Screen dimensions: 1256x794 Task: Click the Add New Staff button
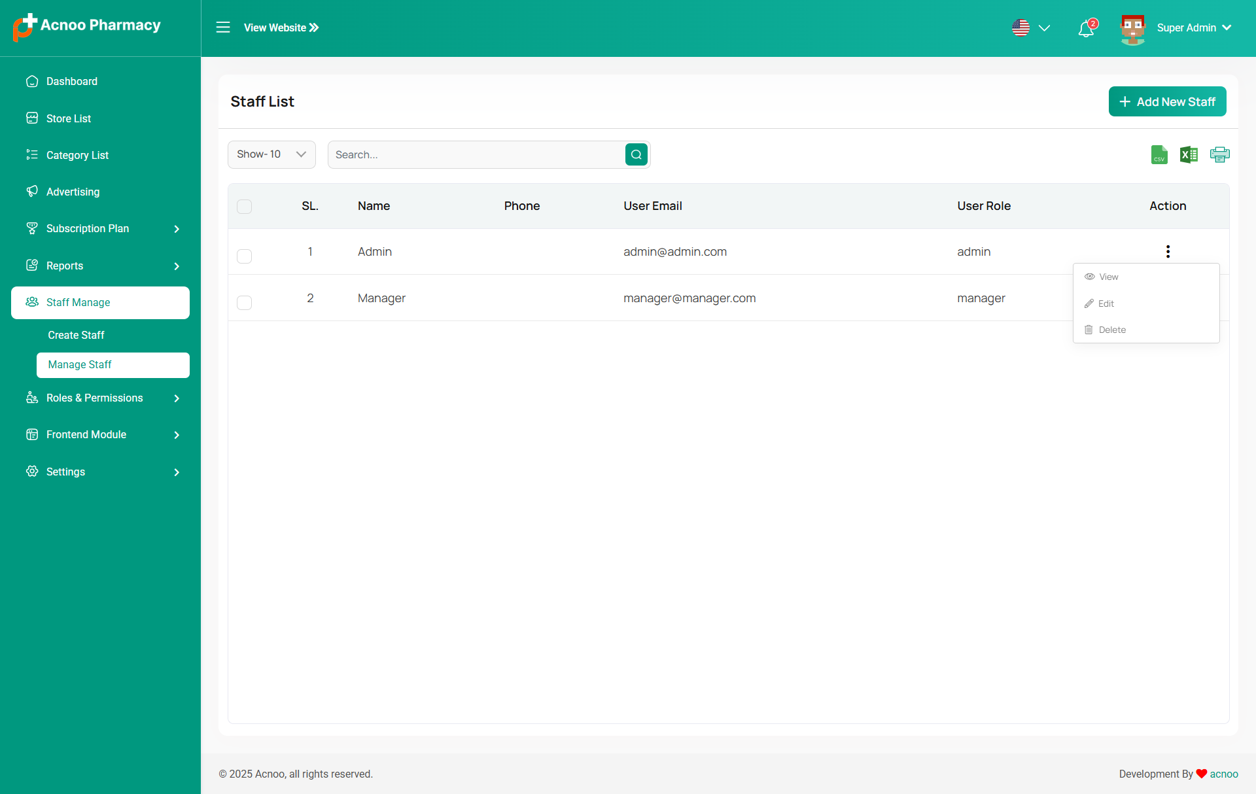pos(1167,102)
